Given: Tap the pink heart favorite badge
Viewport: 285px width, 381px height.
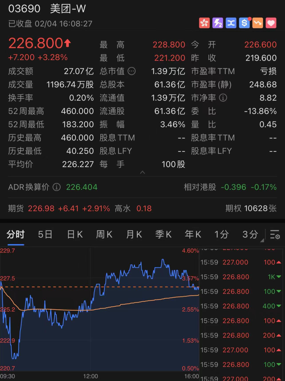Looking at the screenshot, I should (271, 23).
